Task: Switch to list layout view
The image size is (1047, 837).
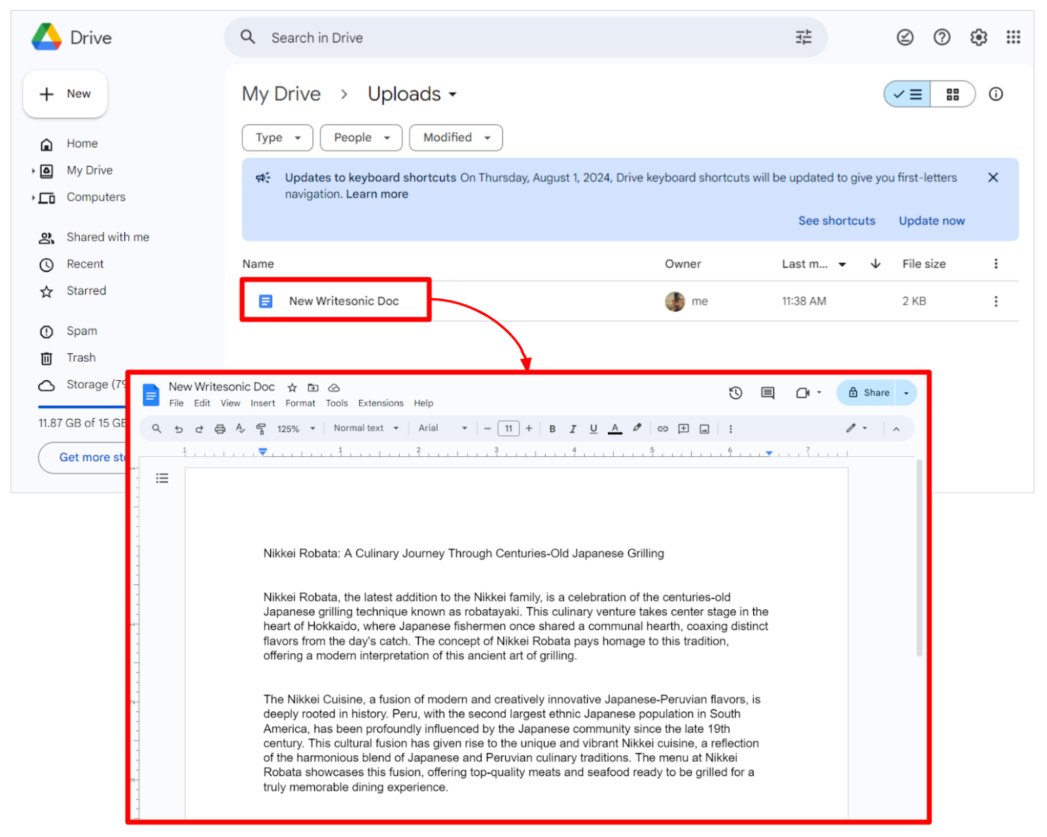Action: pos(908,94)
